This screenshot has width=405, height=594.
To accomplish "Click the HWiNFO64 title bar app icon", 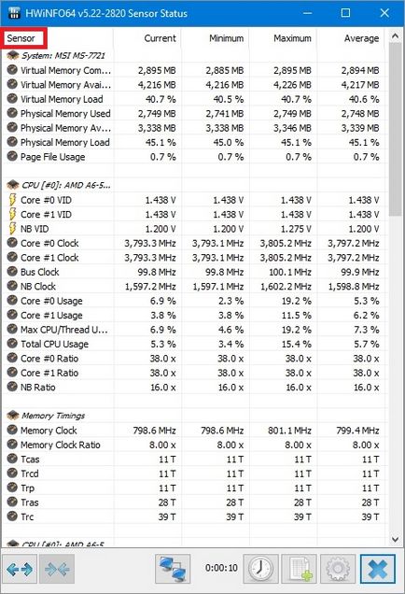I will pos(14,13).
